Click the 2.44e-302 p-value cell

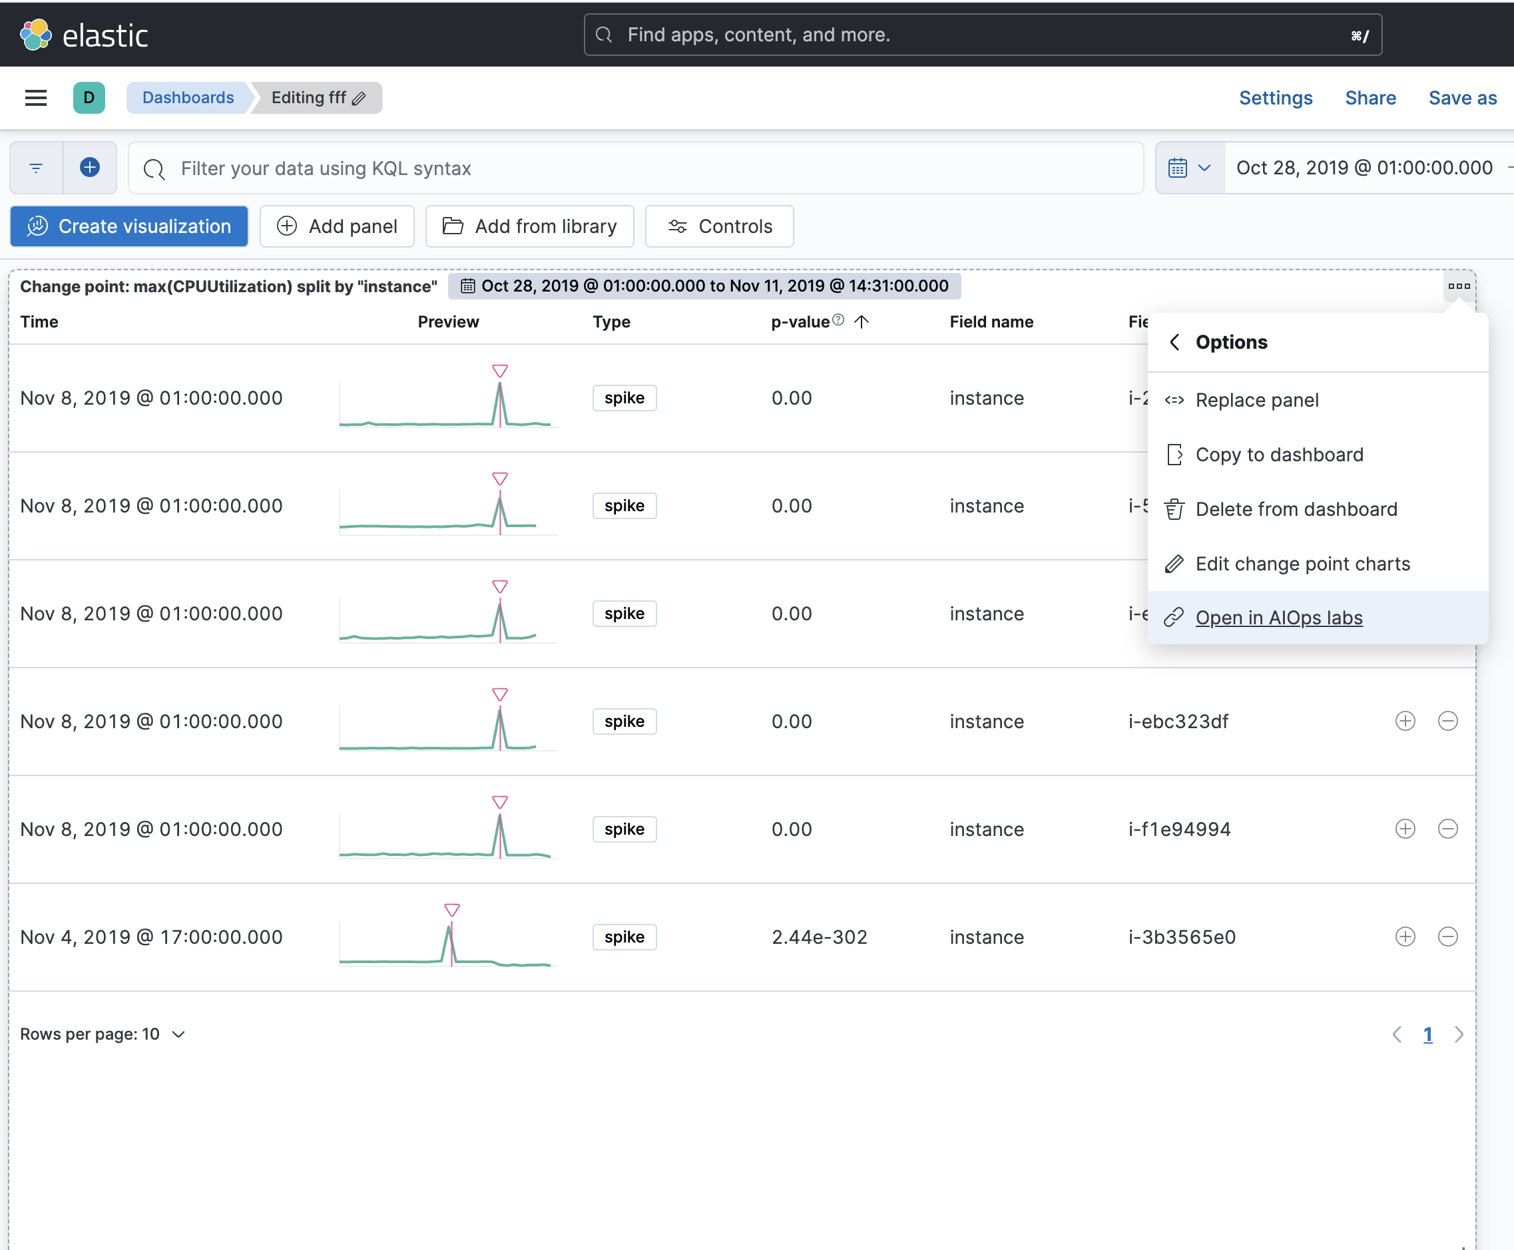click(820, 937)
